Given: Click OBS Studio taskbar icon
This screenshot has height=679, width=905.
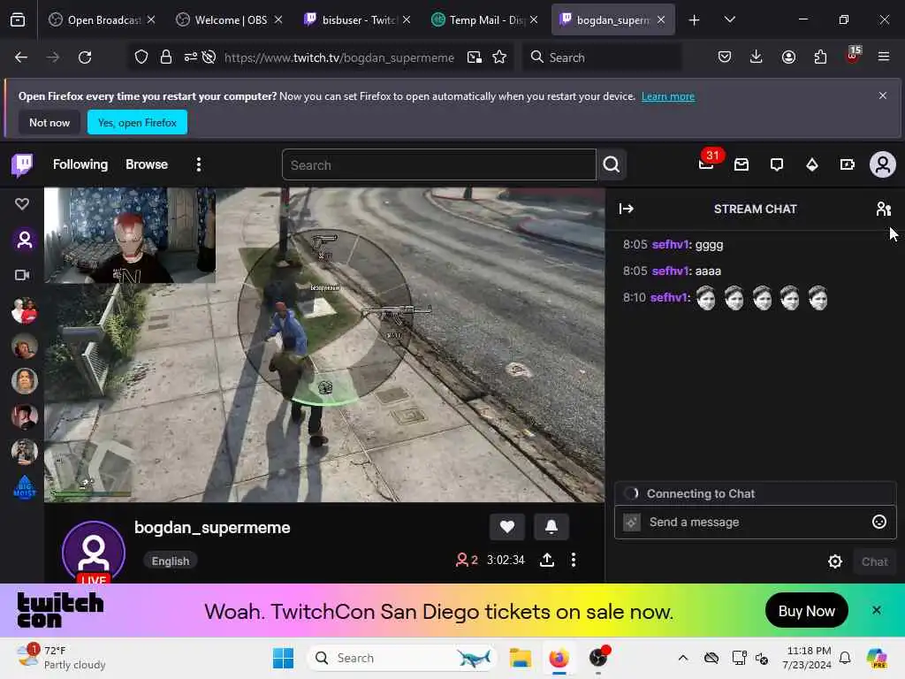Looking at the screenshot, I should (x=598, y=658).
